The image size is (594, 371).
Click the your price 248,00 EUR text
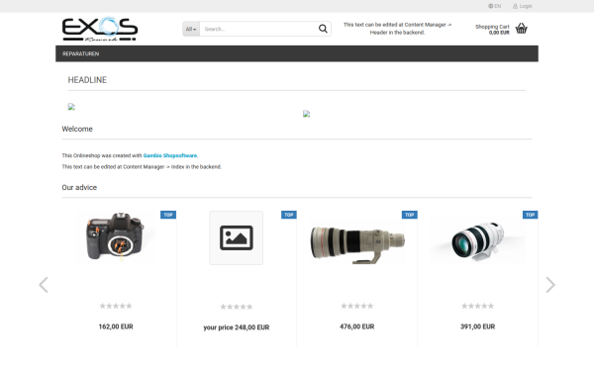[236, 327]
